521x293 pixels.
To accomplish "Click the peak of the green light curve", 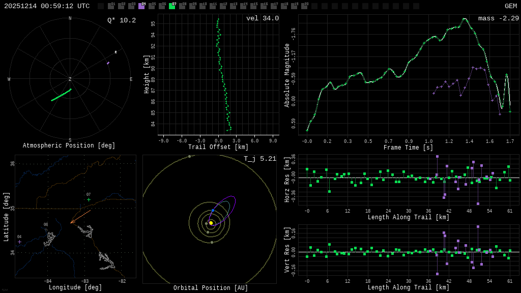I will (x=464, y=19).
